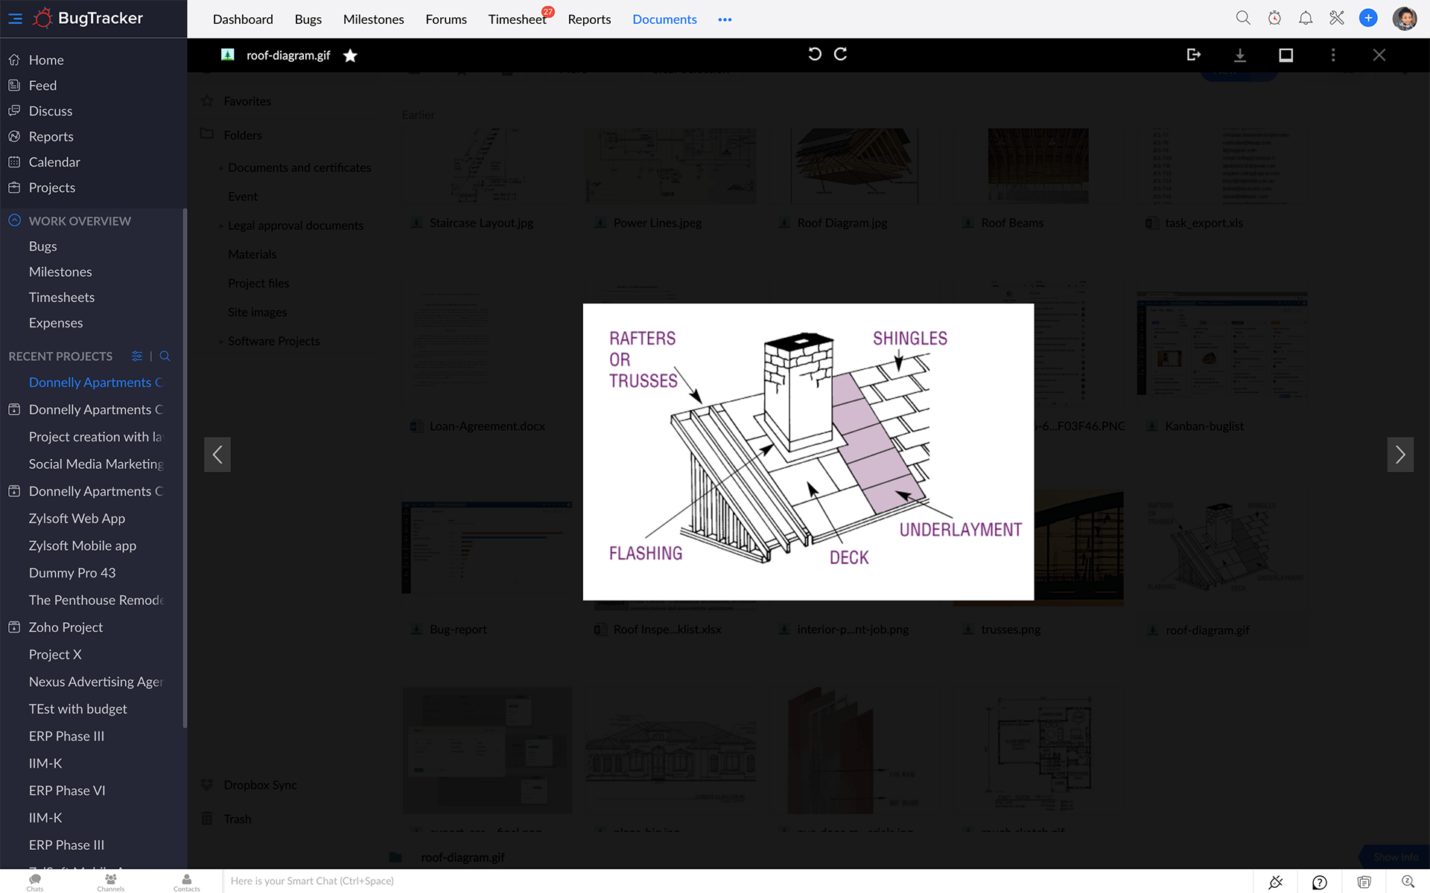
Task: Rotate image clockwise in viewer
Action: pyautogui.click(x=841, y=54)
